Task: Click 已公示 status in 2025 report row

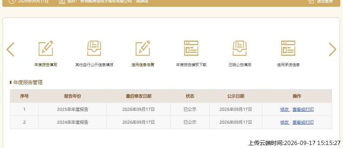Action: click(x=190, y=109)
